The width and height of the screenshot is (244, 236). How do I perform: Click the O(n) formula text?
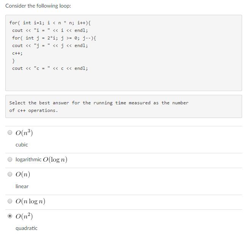23,174
